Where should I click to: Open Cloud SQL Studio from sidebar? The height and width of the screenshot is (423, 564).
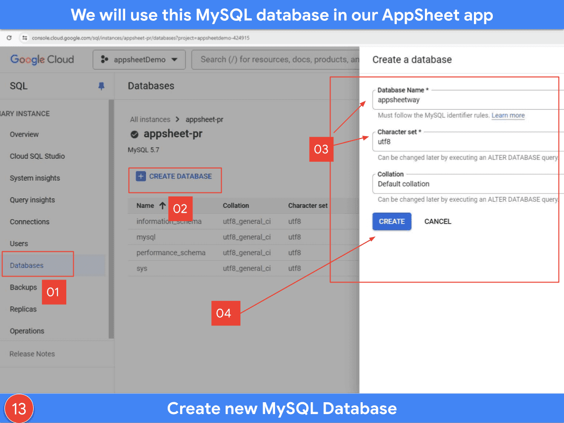click(x=37, y=156)
